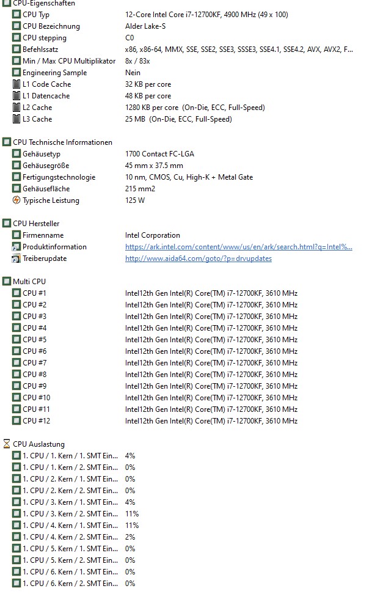Click the Treiberupdate shortcut icon
Viewport: 389px width, 594px height.
(16, 258)
